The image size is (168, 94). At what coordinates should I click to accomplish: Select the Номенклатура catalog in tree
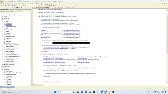pos(9,23)
